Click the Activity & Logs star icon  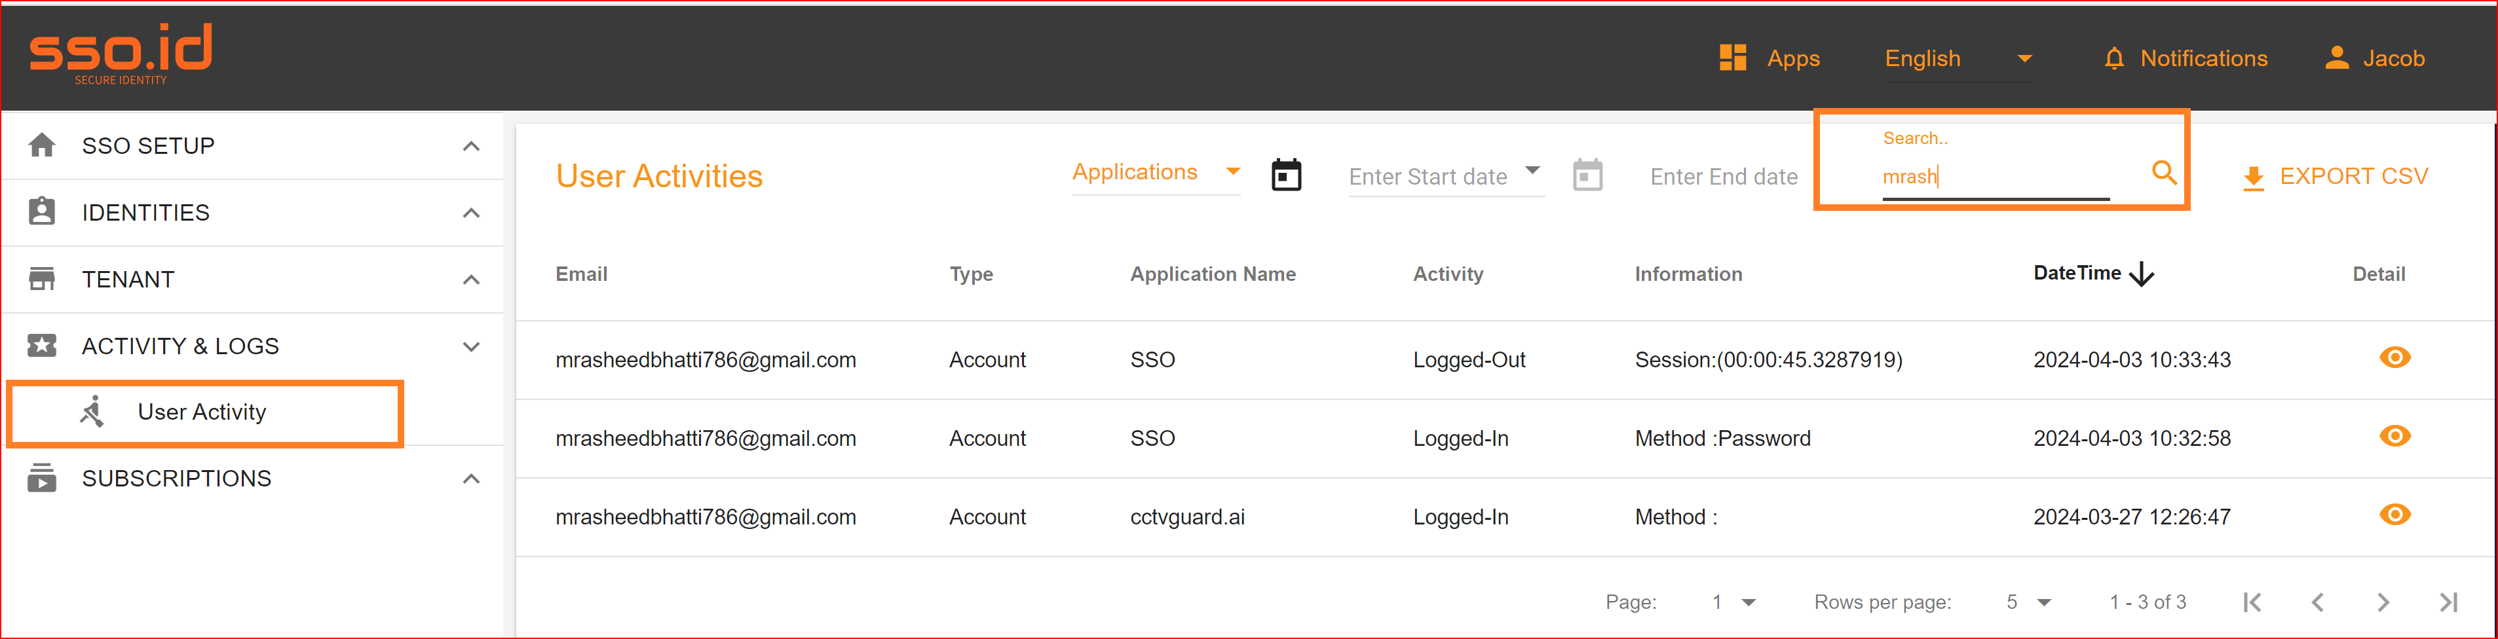(x=42, y=345)
